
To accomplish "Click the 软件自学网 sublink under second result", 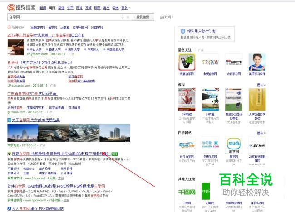I will 76,77.
